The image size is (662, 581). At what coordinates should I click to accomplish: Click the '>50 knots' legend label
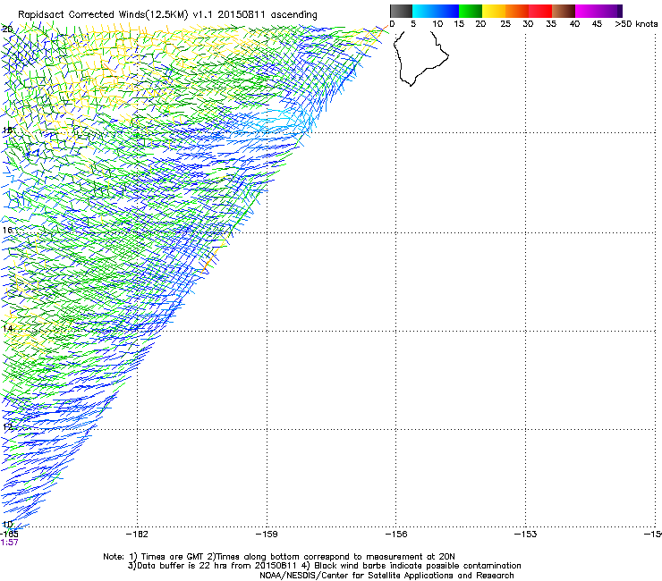pos(636,24)
